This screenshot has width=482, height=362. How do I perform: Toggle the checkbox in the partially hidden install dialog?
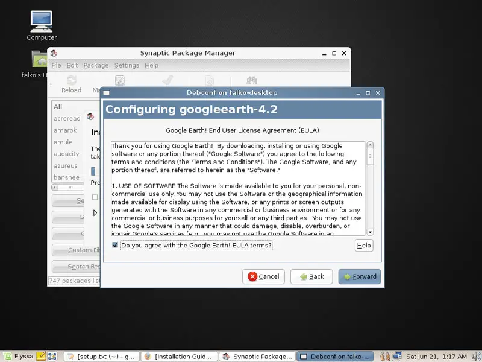click(95, 197)
